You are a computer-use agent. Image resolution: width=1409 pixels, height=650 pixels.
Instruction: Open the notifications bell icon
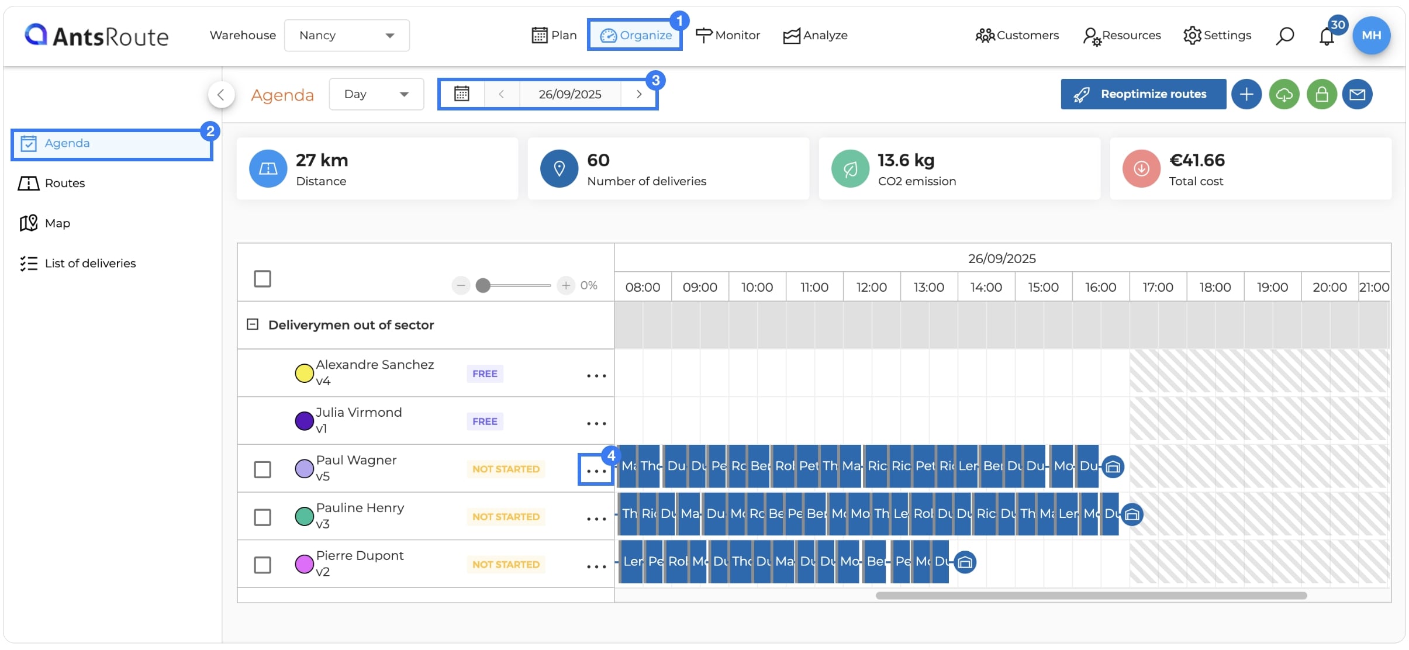(x=1327, y=36)
